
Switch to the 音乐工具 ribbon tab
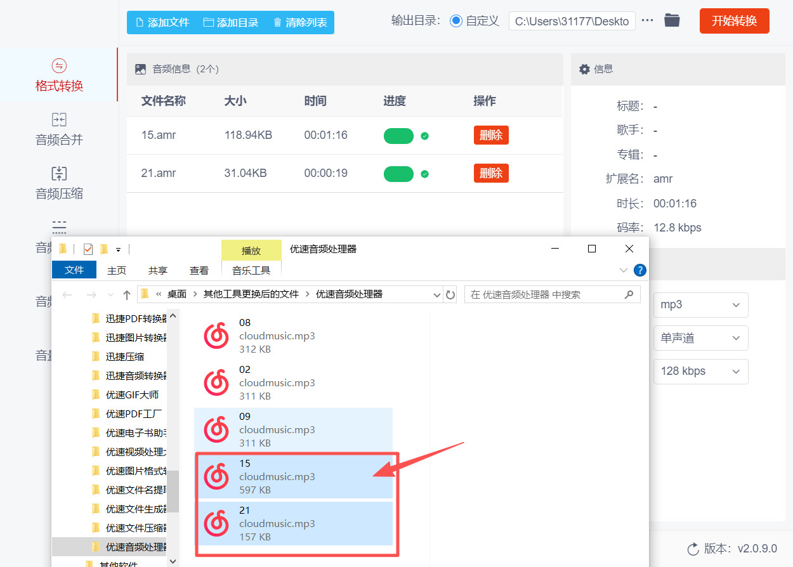tap(251, 270)
